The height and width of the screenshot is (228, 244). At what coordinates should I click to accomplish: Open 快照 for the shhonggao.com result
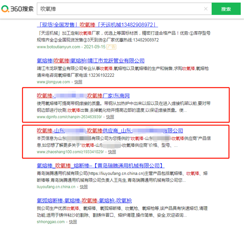(x=73, y=222)
